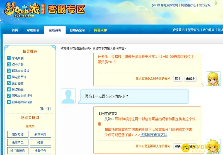This screenshot has height=155, width=223.
Task: Select recommendation 8 新手服单向转服
Action: pyautogui.click(x=22, y=102)
